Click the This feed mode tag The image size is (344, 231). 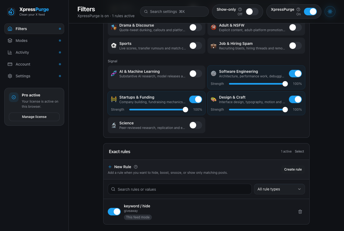(138, 217)
